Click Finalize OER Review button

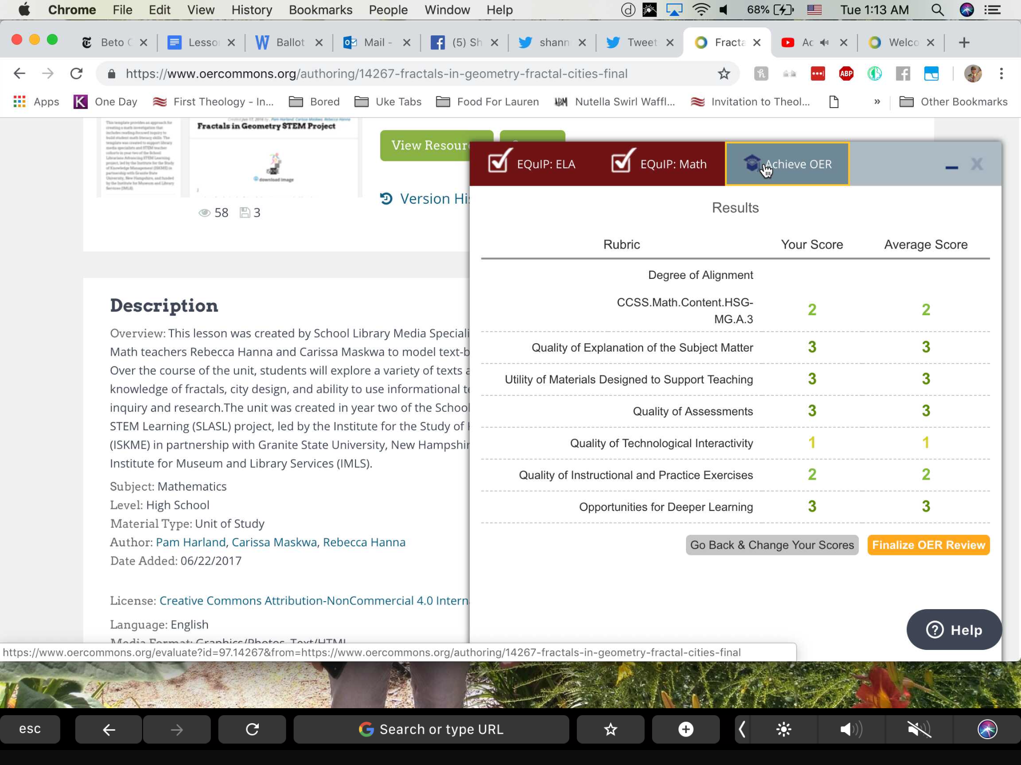(x=928, y=545)
